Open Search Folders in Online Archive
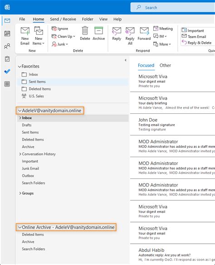Screen dimensions: 215x265 point(73,249)
